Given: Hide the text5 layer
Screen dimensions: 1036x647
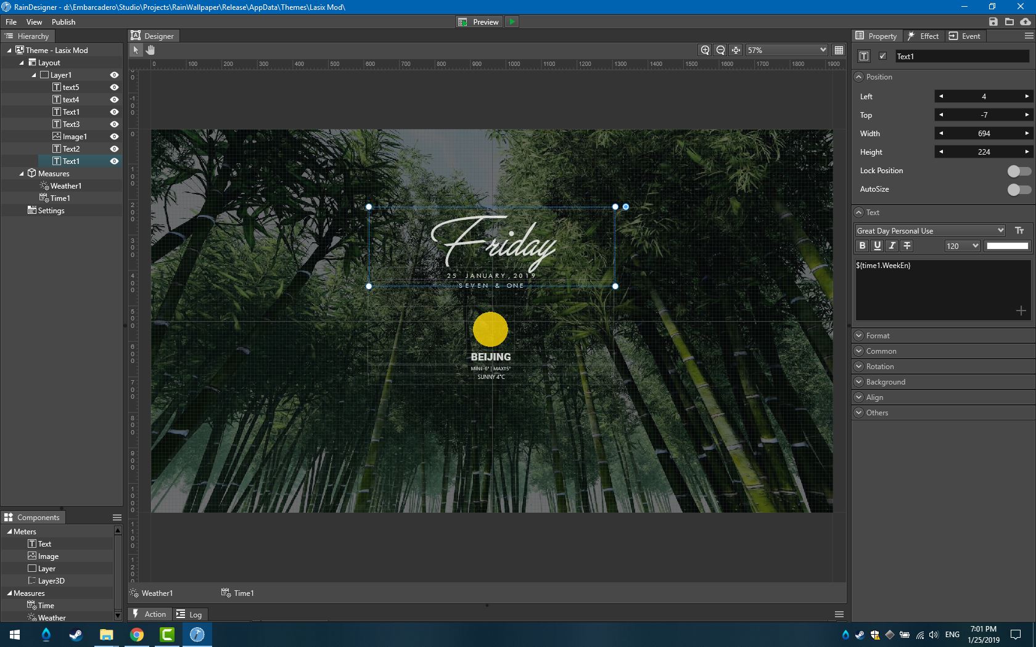Looking at the screenshot, I should 114,87.
